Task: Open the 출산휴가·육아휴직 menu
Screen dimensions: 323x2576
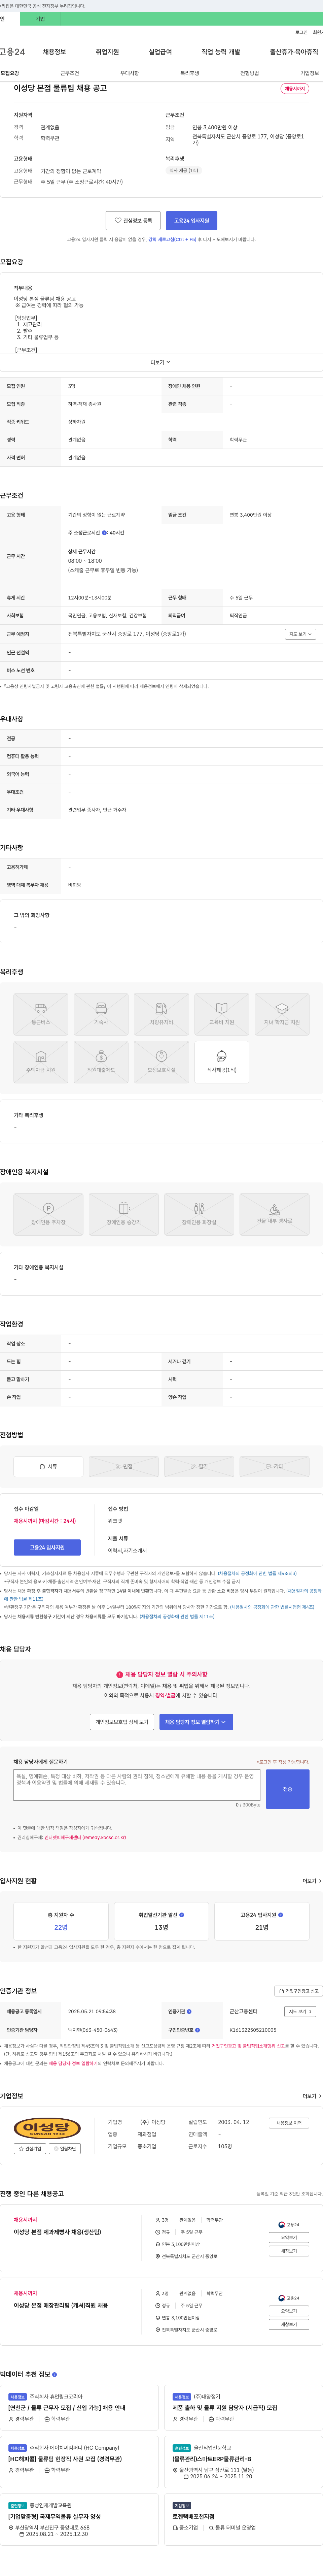Action: [x=294, y=52]
